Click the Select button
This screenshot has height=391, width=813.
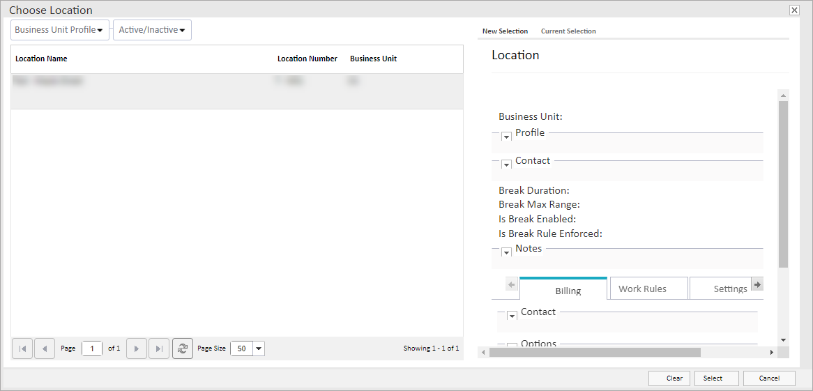pos(716,378)
